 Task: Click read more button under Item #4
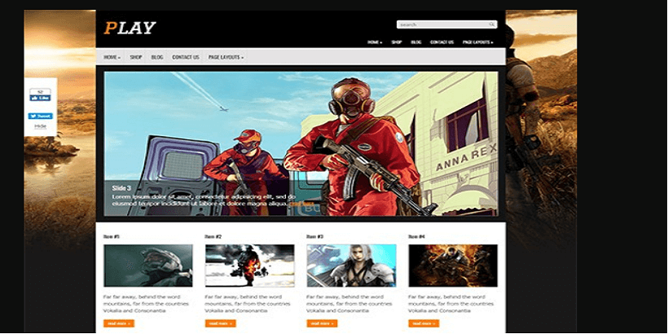click(x=424, y=323)
